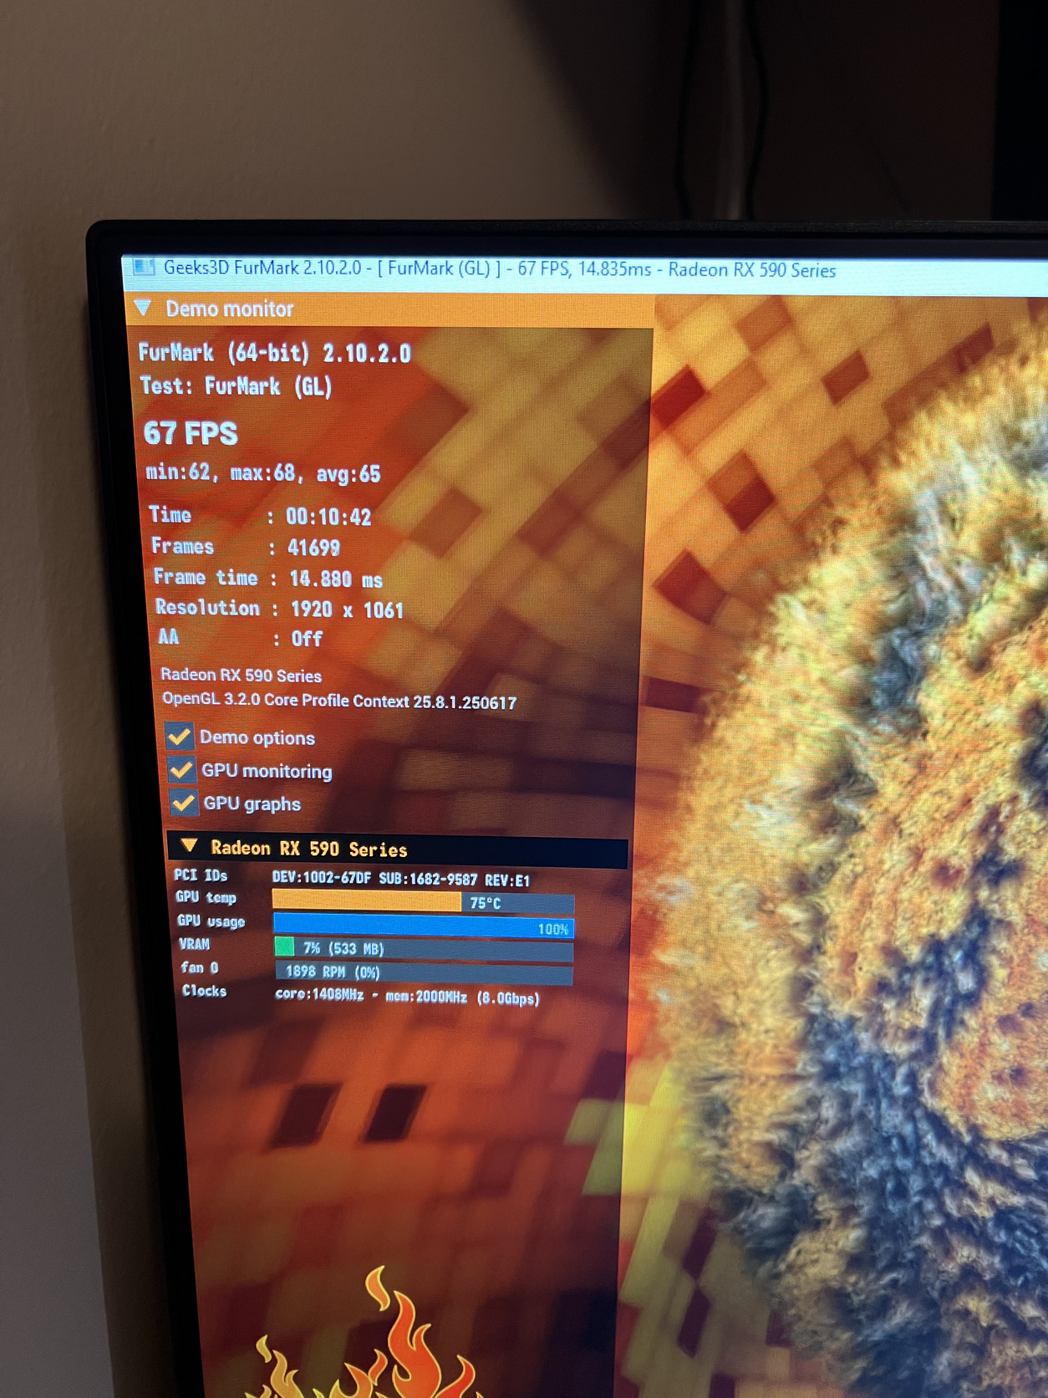The height and width of the screenshot is (1398, 1048).
Task: Click the AA : Off line
Action: point(241,639)
